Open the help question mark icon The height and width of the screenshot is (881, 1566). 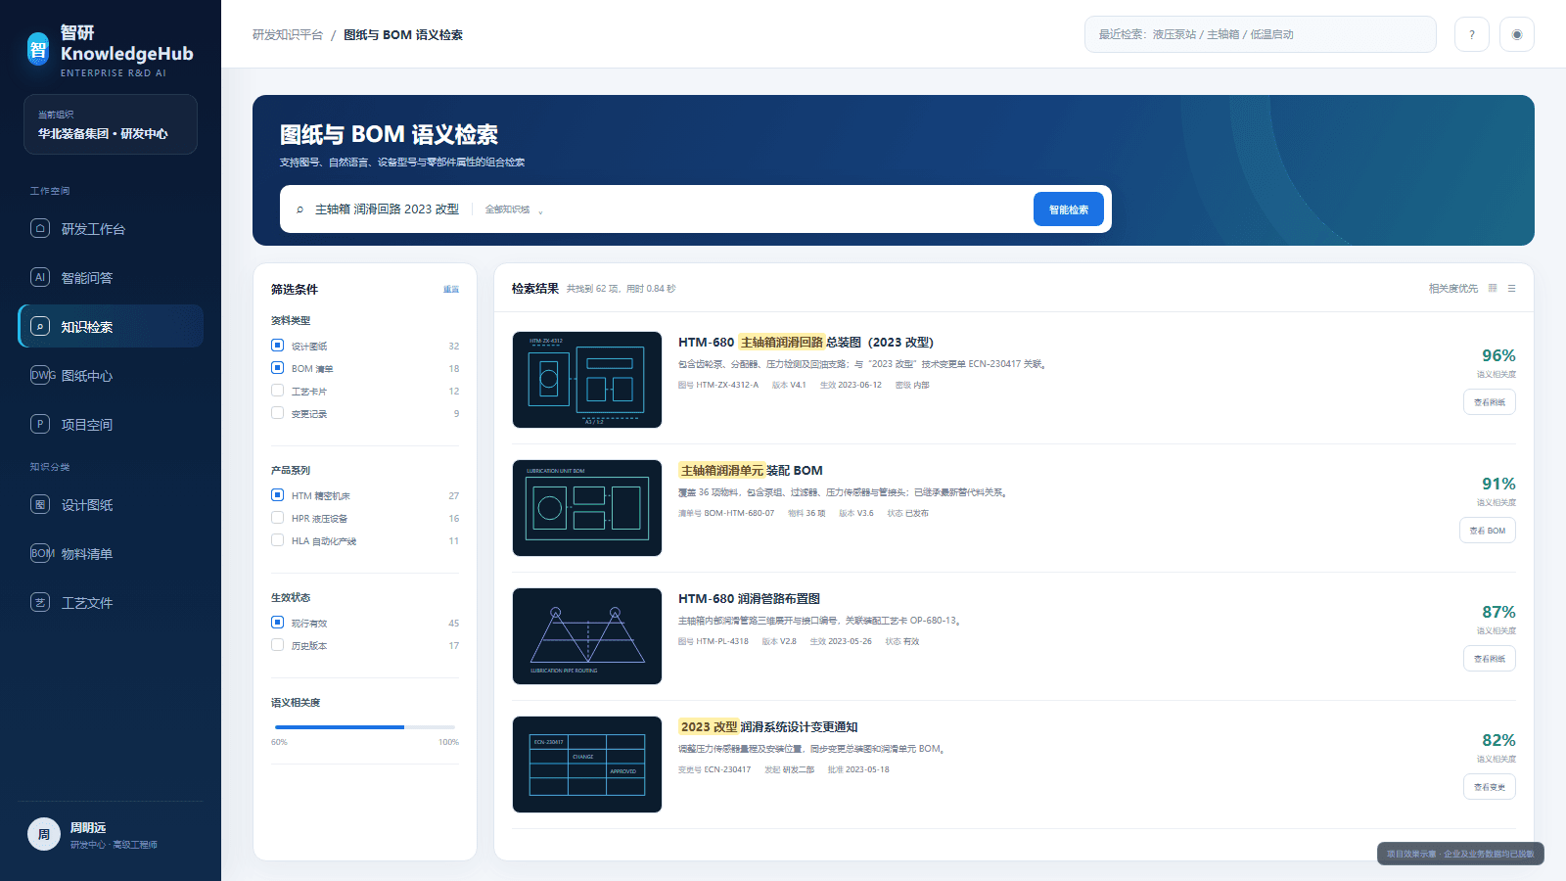click(1471, 34)
